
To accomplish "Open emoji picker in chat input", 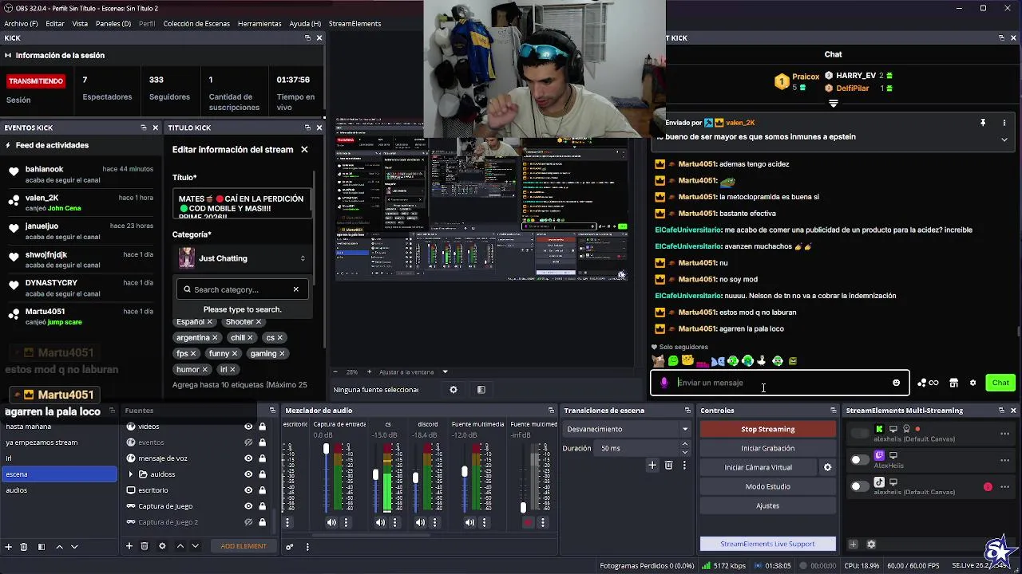I will (896, 383).
